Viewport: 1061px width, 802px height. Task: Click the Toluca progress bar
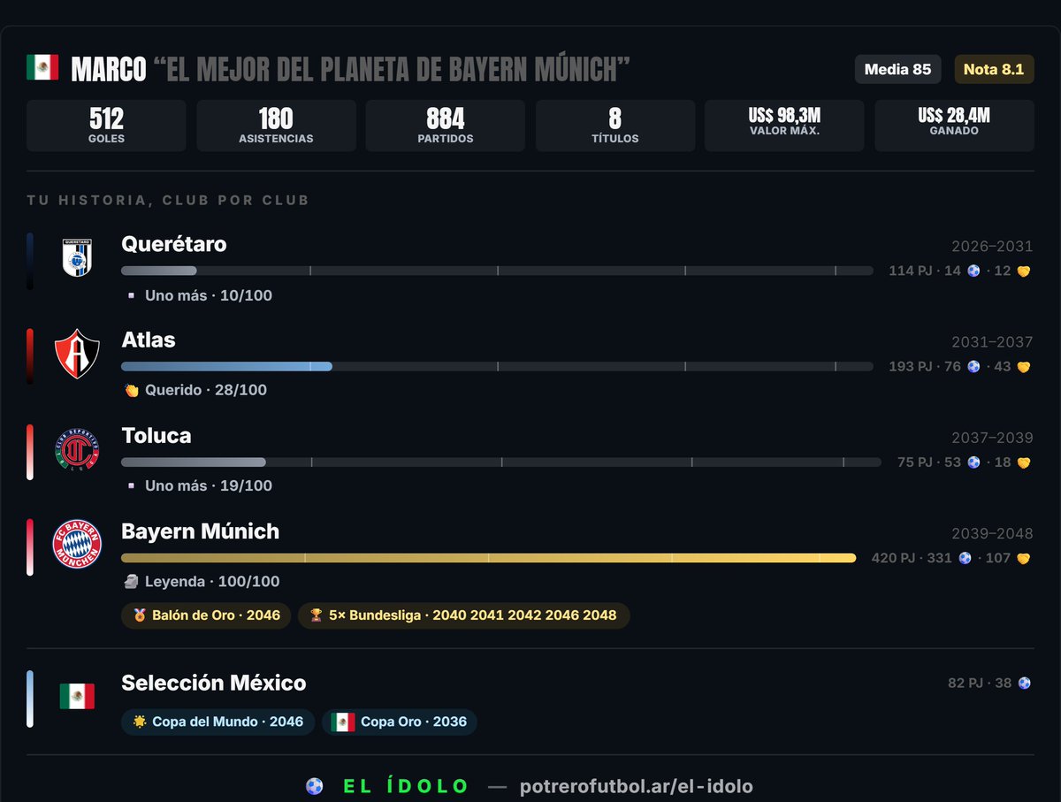click(501, 462)
